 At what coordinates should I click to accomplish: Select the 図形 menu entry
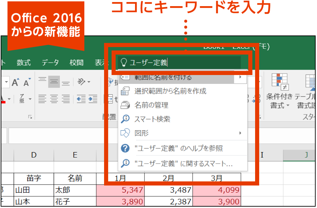183,133
